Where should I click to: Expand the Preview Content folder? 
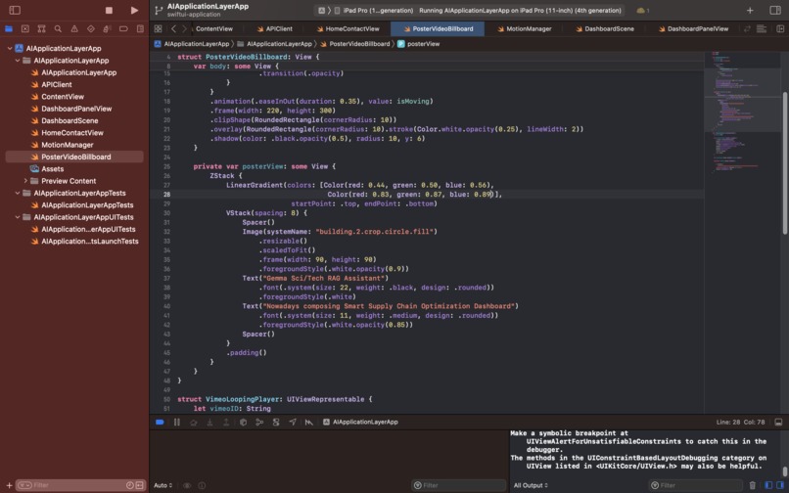(25, 181)
